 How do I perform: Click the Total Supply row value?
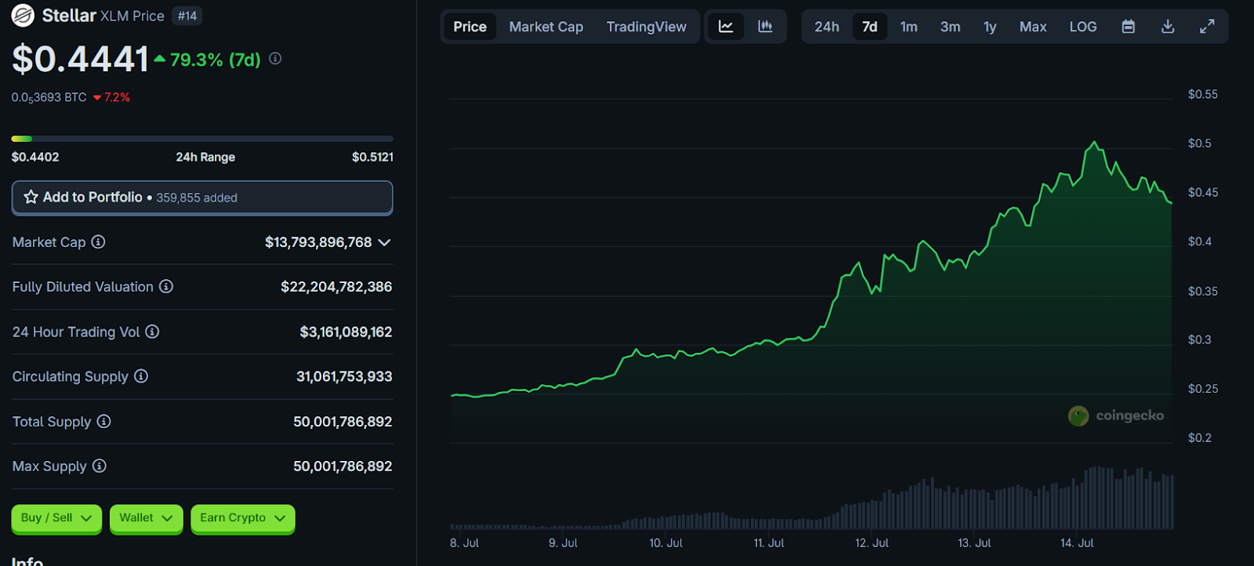point(342,422)
